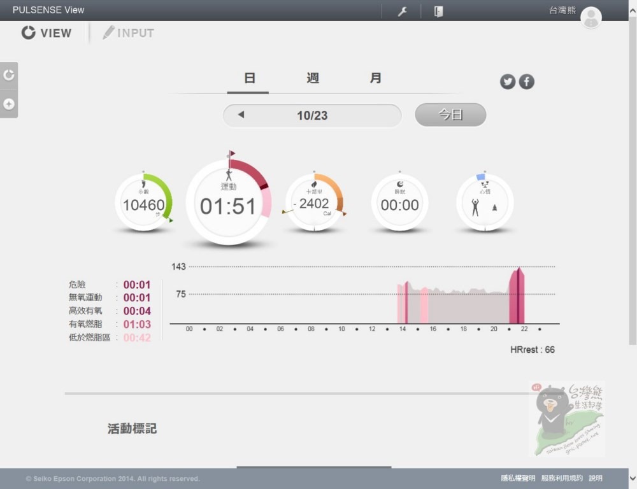Open the mood (心情) gauge
This screenshot has width=637, height=489.
[485, 202]
